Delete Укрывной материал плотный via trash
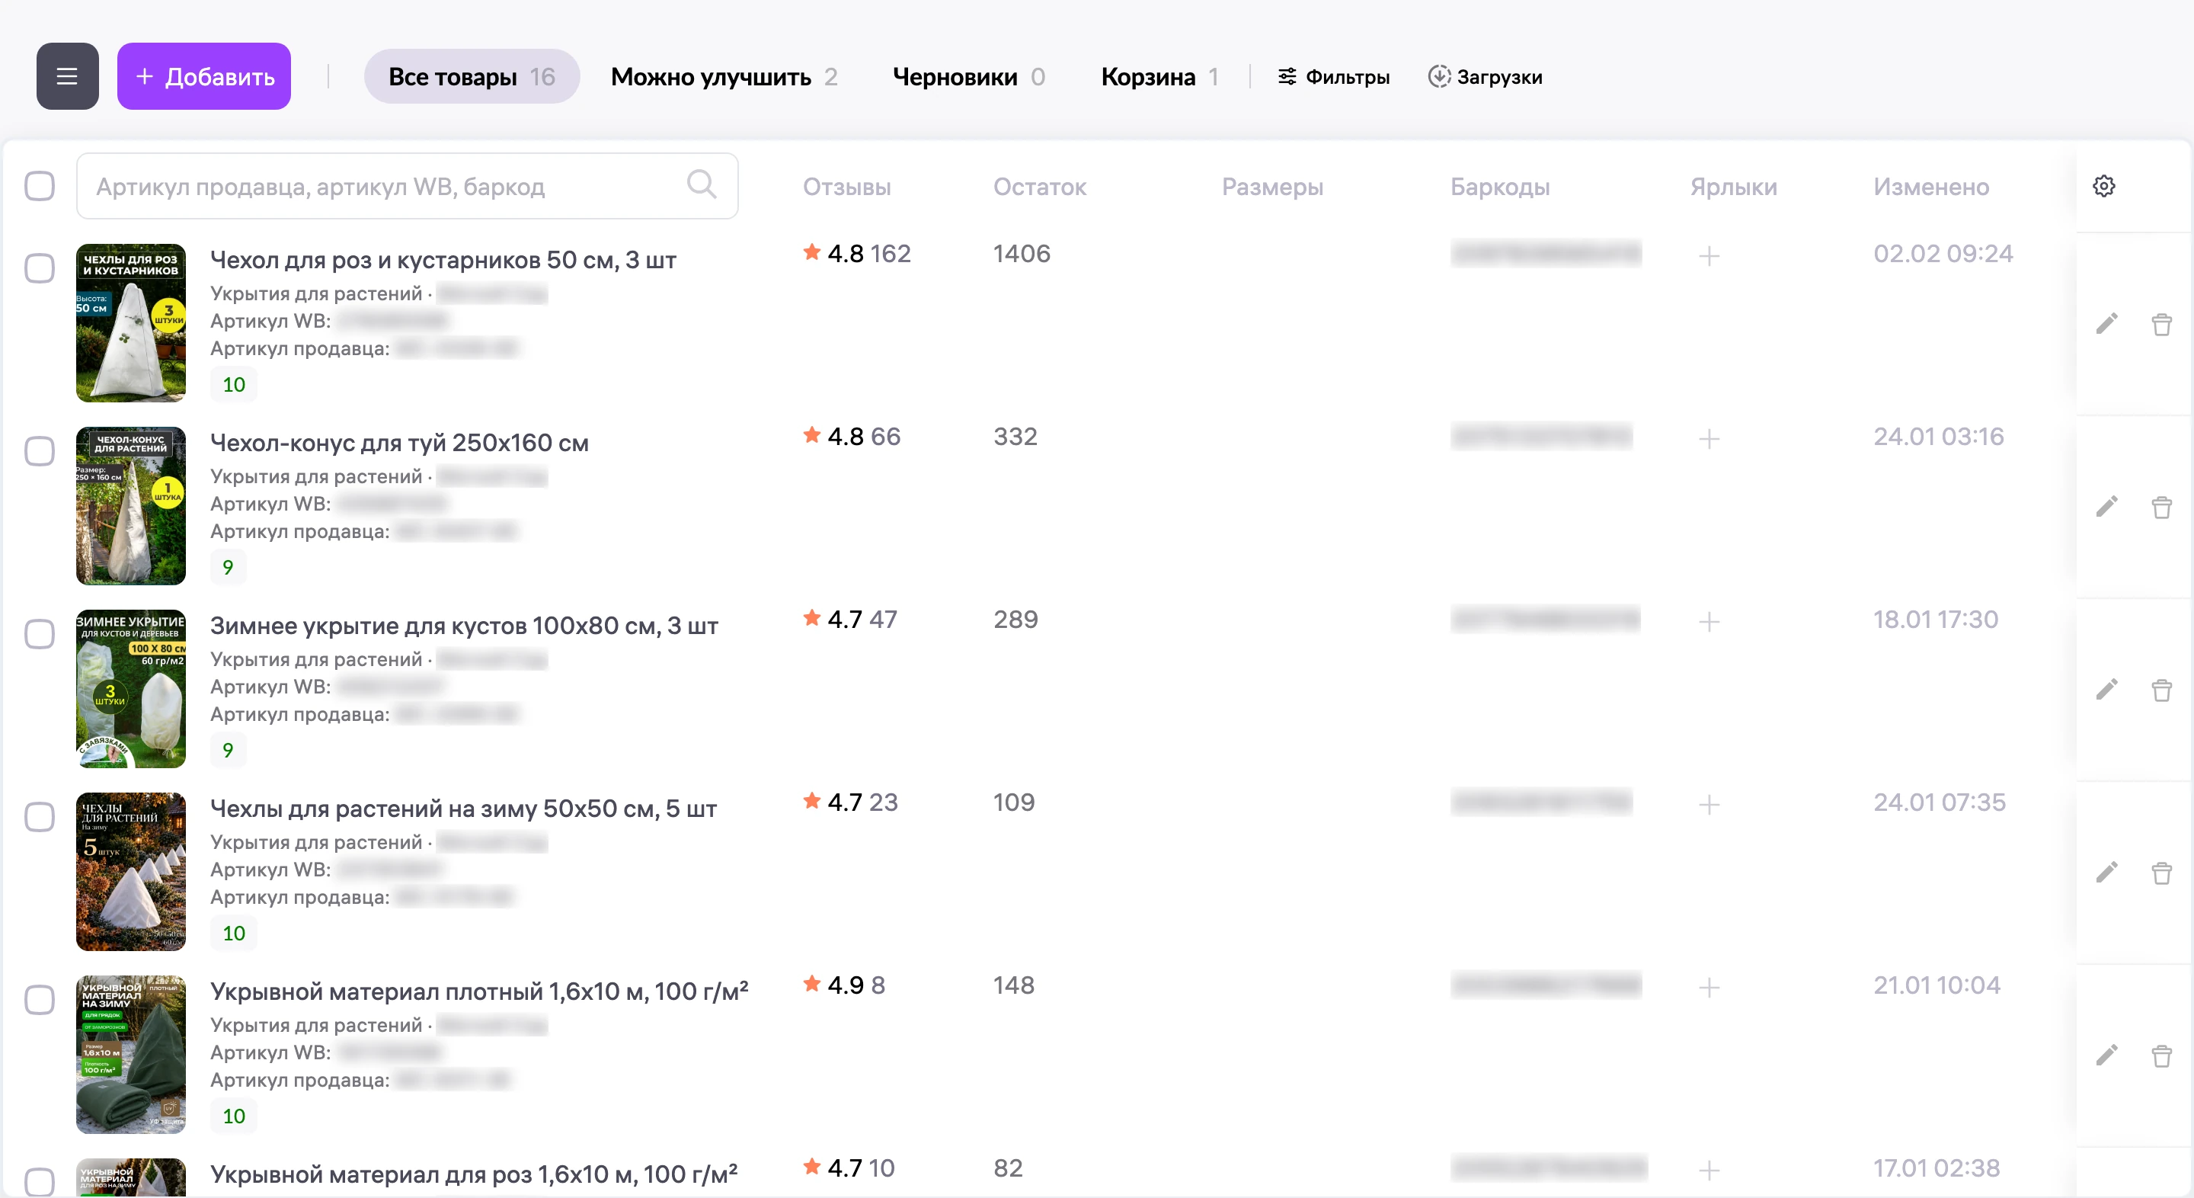The width and height of the screenshot is (2194, 1198). (x=2162, y=1055)
